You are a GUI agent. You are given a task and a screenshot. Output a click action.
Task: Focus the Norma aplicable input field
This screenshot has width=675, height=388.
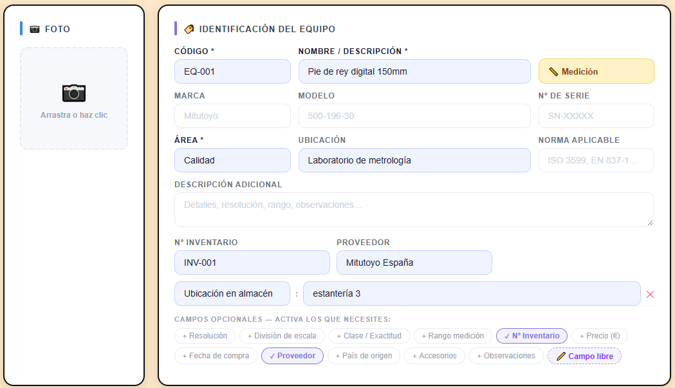coord(596,160)
